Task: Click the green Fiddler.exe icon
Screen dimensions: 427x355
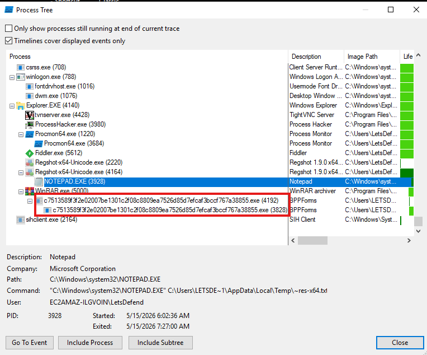Action: point(30,153)
